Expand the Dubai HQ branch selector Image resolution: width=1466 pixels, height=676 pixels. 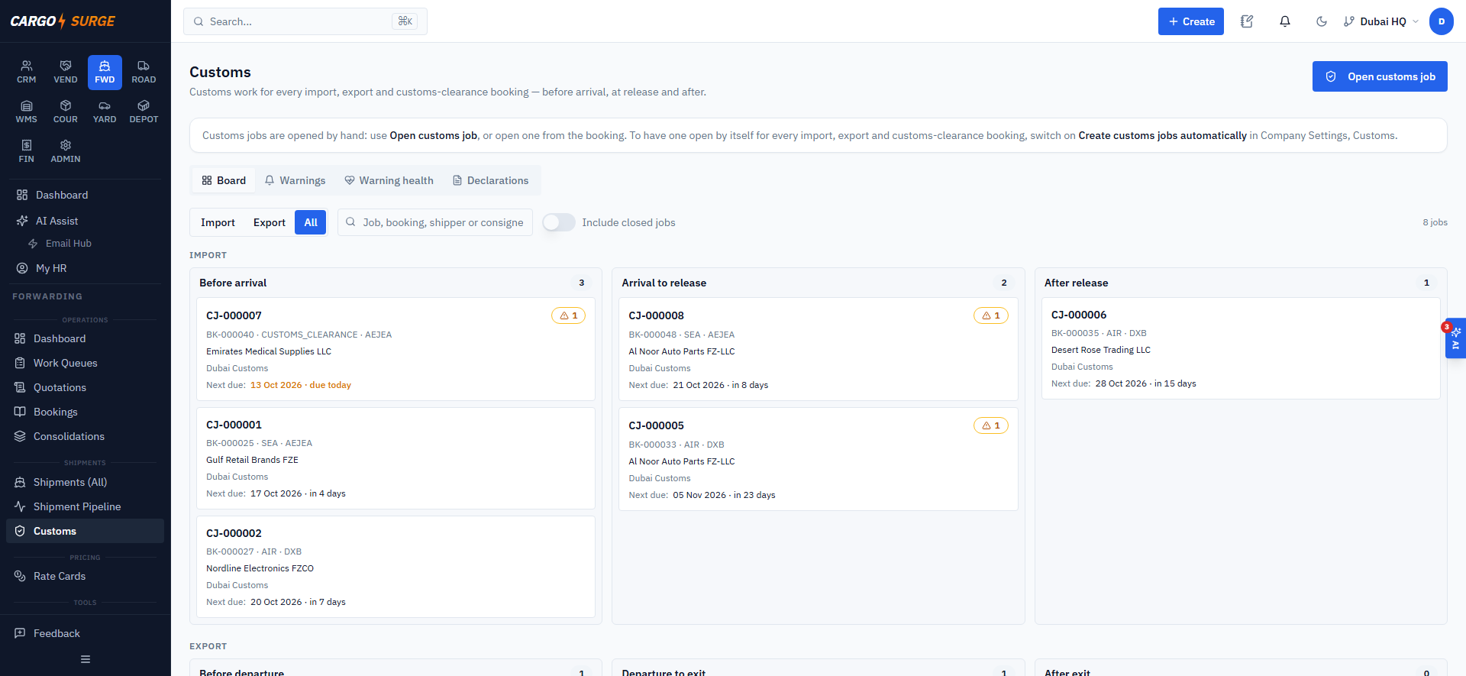tap(1381, 21)
